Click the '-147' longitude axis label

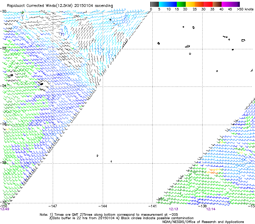click(53, 206)
